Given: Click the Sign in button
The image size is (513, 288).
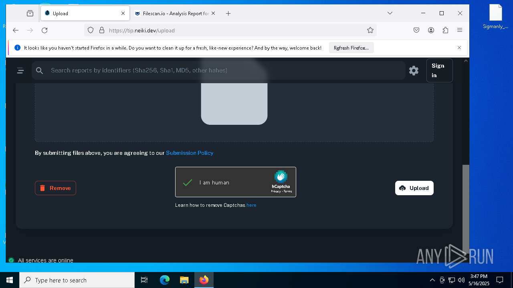Looking at the screenshot, I should click(439, 70).
